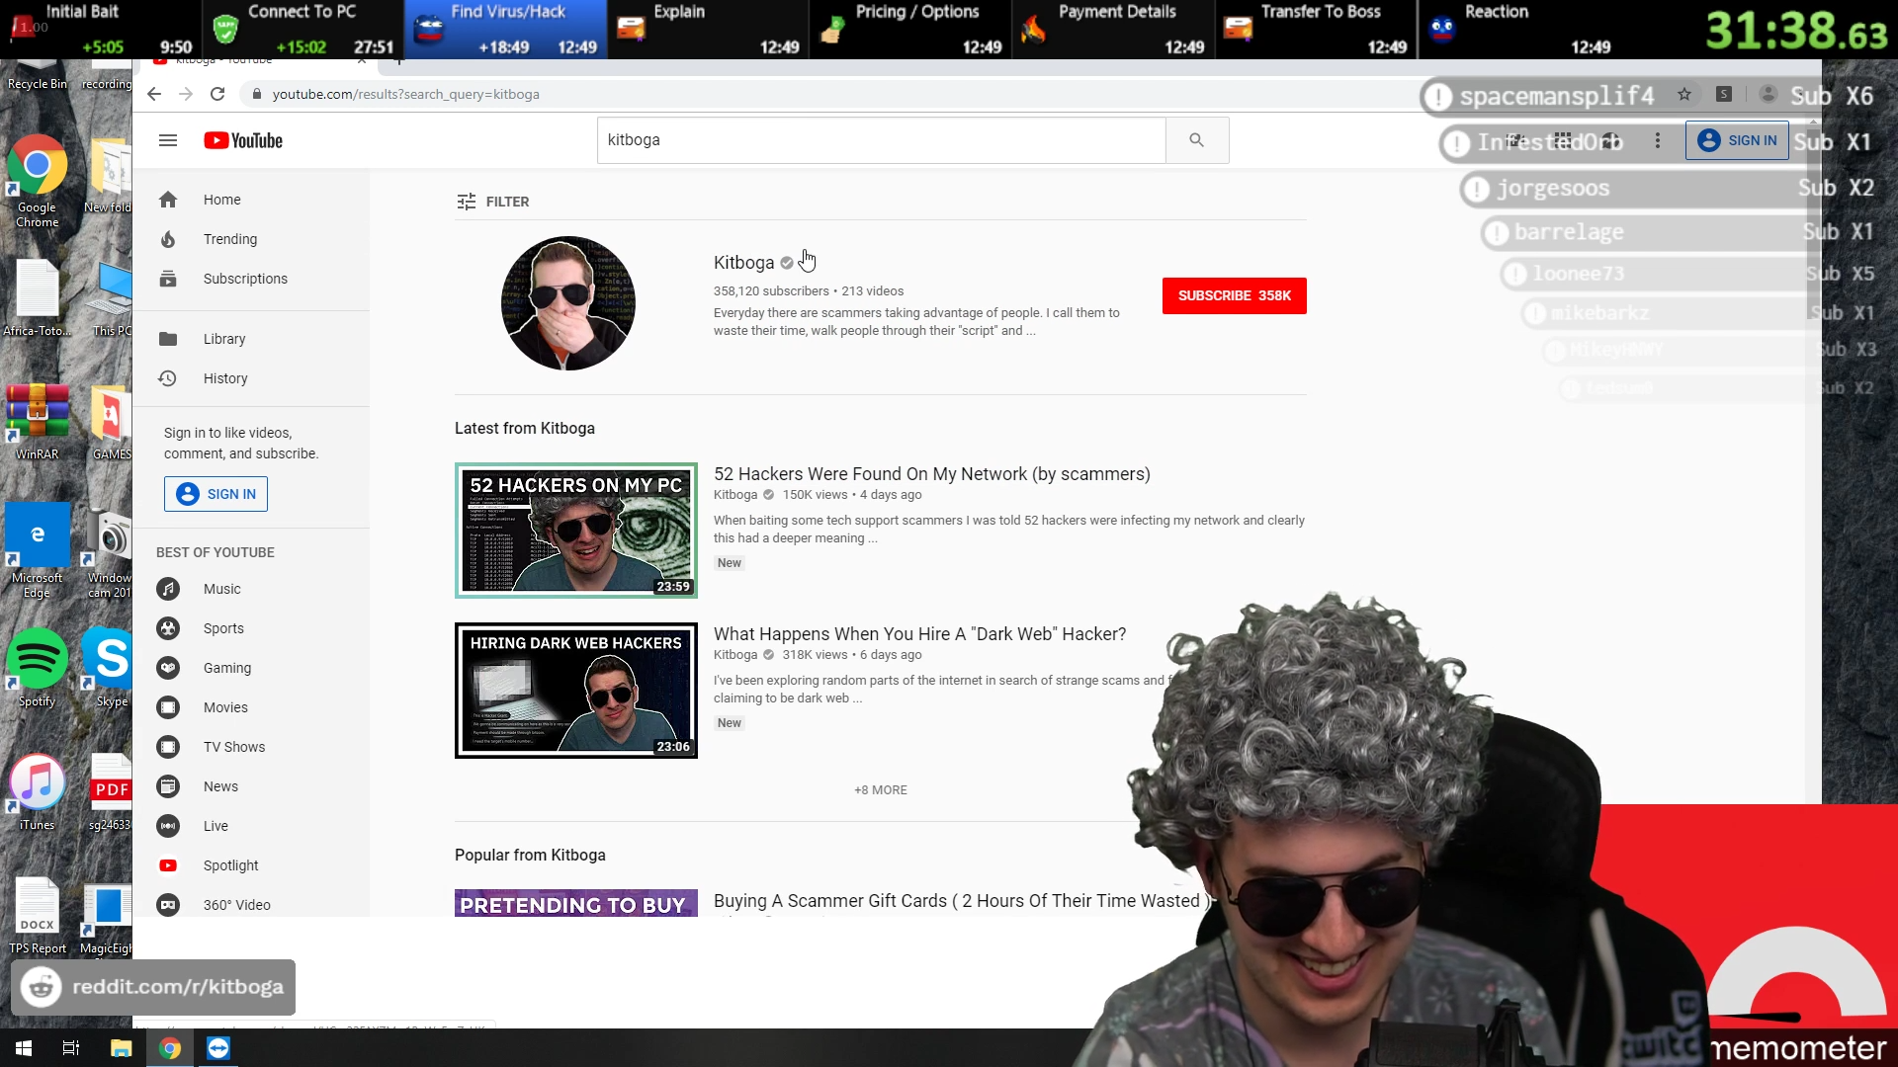Click the 'Popular from Kitboga' heading
1898x1067 pixels.
(530, 856)
